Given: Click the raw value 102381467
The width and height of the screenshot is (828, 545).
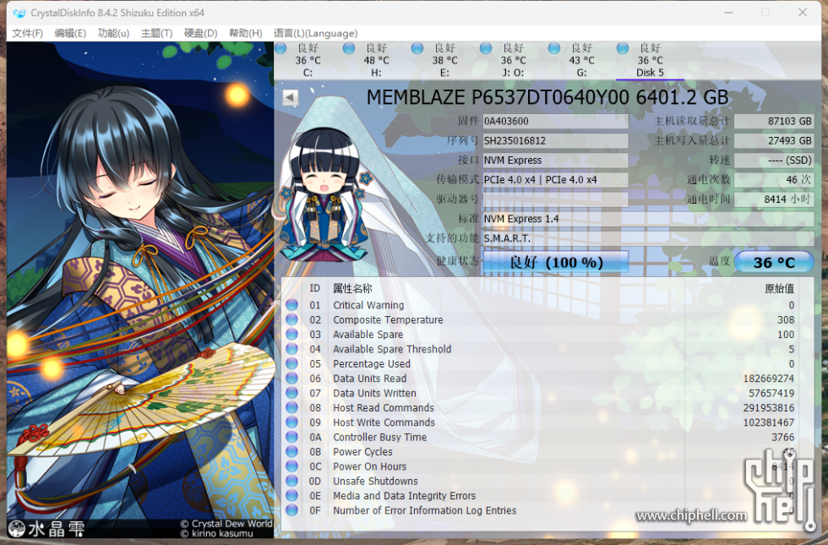Looking at the screenshot, I should (x=768, y=422).
